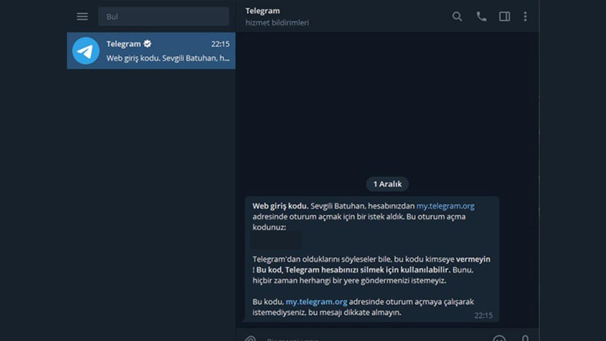606x341 pixels.
Task: Click the hizmet bildirimleri subtitle
Action: click(x=277, y=23)
